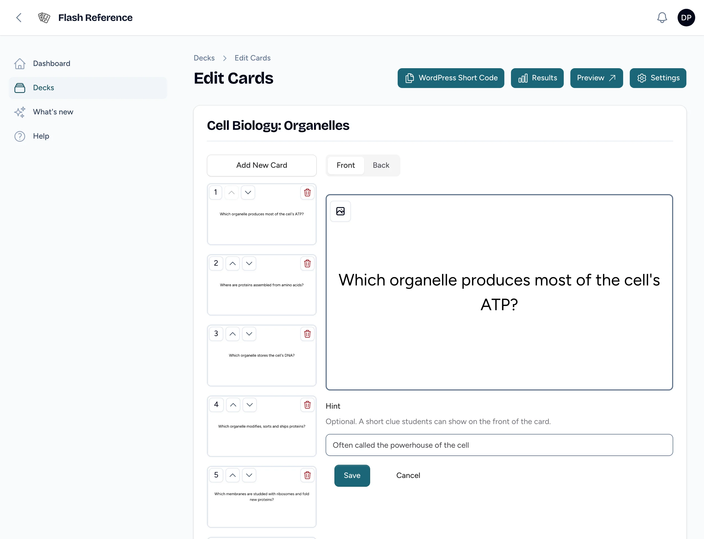Click the Flash Reference cards logo

tap(44, 18)
